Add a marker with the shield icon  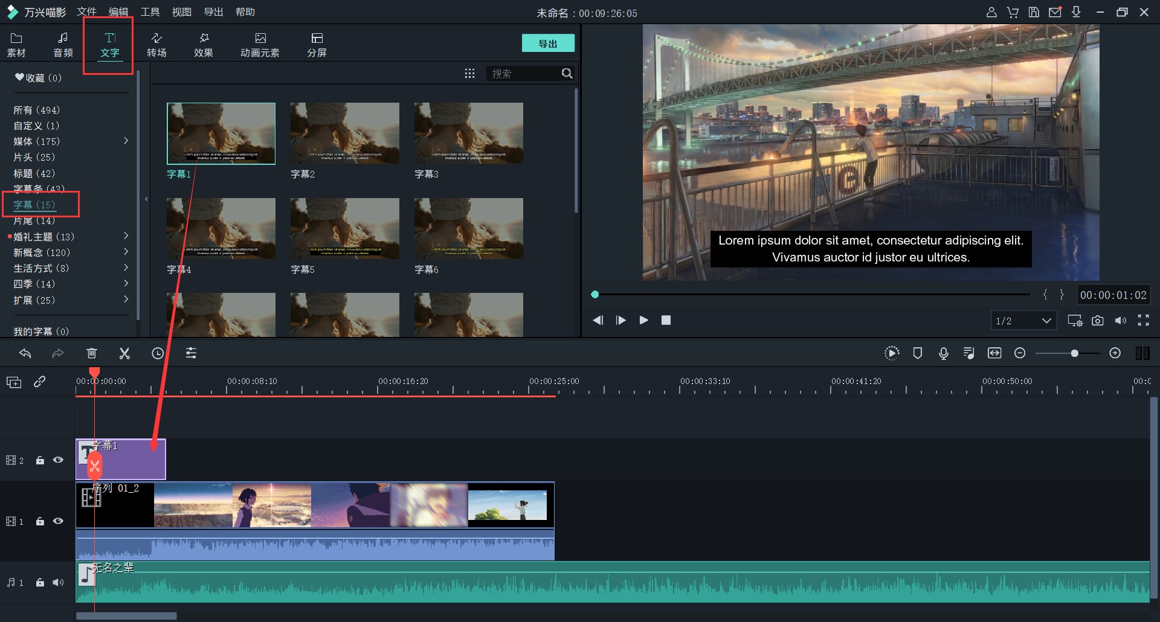tap(917, 353)
